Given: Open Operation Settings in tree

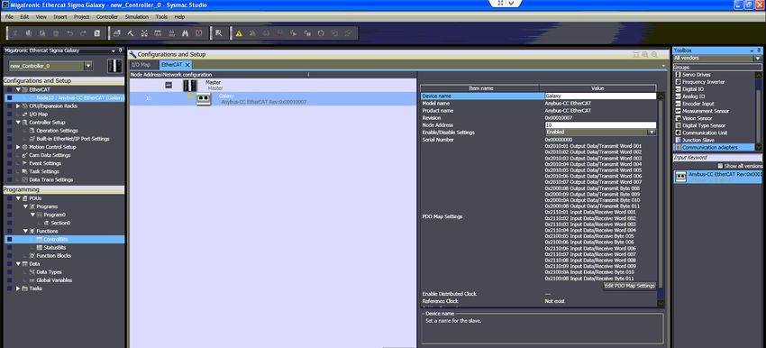Looking at the screenshot, I should pyautogui.click(x=57, y=131).
